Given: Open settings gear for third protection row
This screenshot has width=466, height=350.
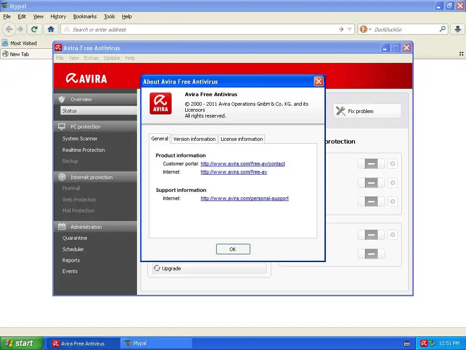Looking at the screenshot, I should [393, 201].
